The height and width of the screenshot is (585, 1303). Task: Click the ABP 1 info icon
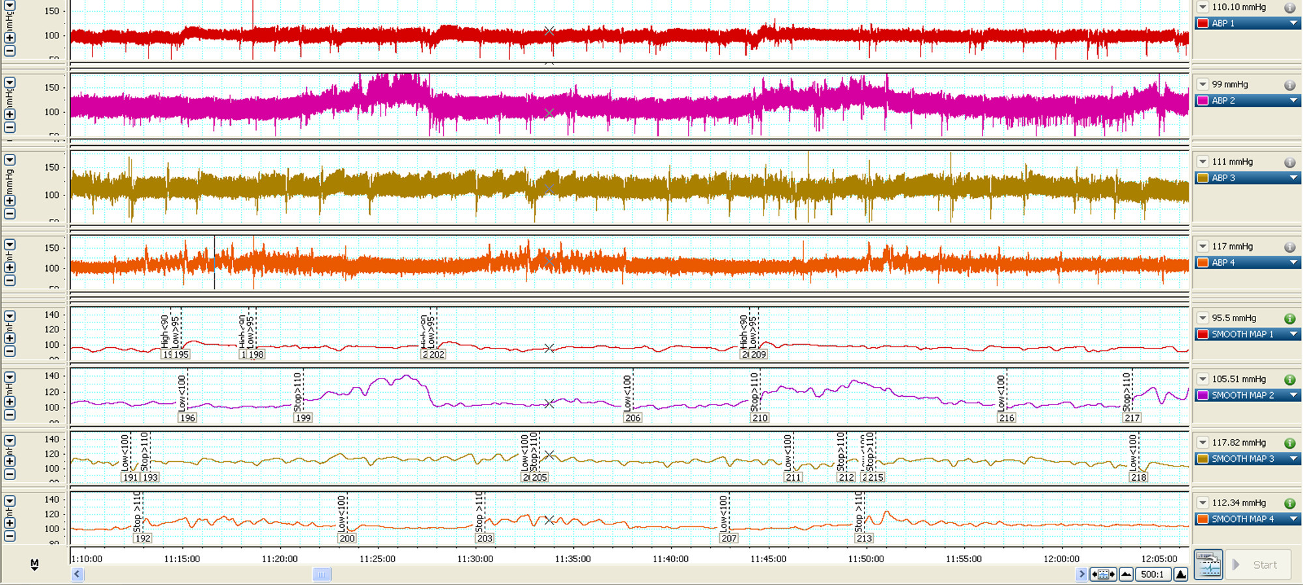(x=1289, y=8)
